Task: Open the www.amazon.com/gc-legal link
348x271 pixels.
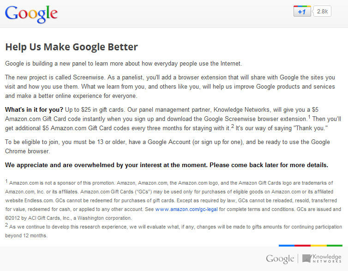Action: click(x=186, y=209)
